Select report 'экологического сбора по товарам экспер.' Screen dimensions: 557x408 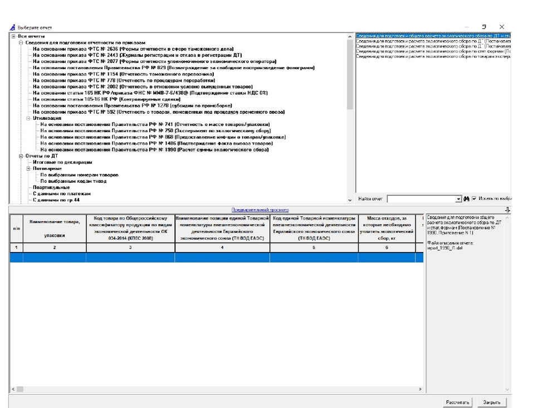click(x=433, y=56)
